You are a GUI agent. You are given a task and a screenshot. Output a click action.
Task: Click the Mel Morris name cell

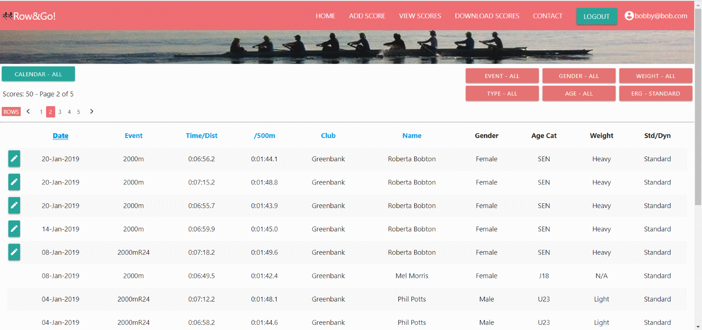pyautogui.click(x=412, y=276)
